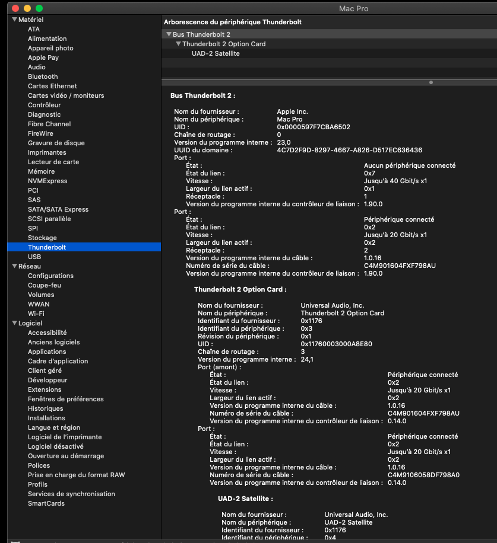Collapse the Bus Thunderbolt 2 tree node

point(169,34)
